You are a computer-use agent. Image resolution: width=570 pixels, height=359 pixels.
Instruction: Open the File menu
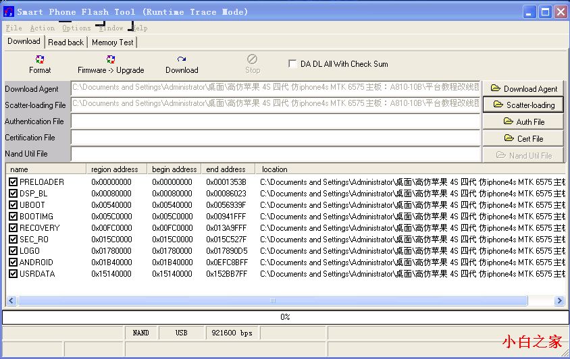coord(14,28)
